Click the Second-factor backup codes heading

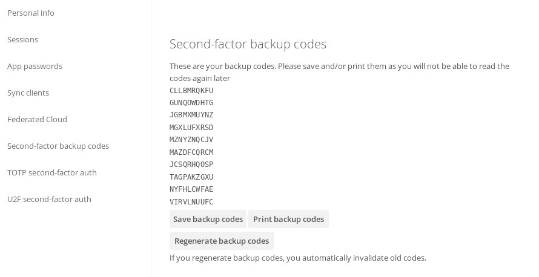tap(248, 44)
